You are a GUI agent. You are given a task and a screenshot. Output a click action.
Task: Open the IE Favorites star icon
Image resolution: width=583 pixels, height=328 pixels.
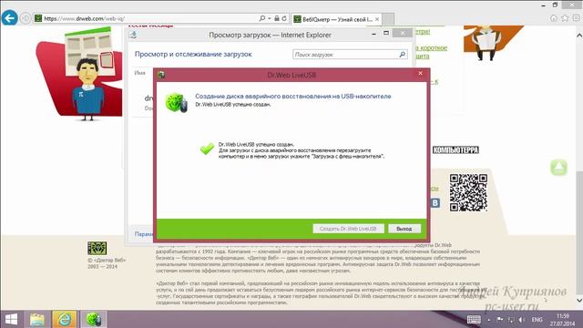coord(565,18)
